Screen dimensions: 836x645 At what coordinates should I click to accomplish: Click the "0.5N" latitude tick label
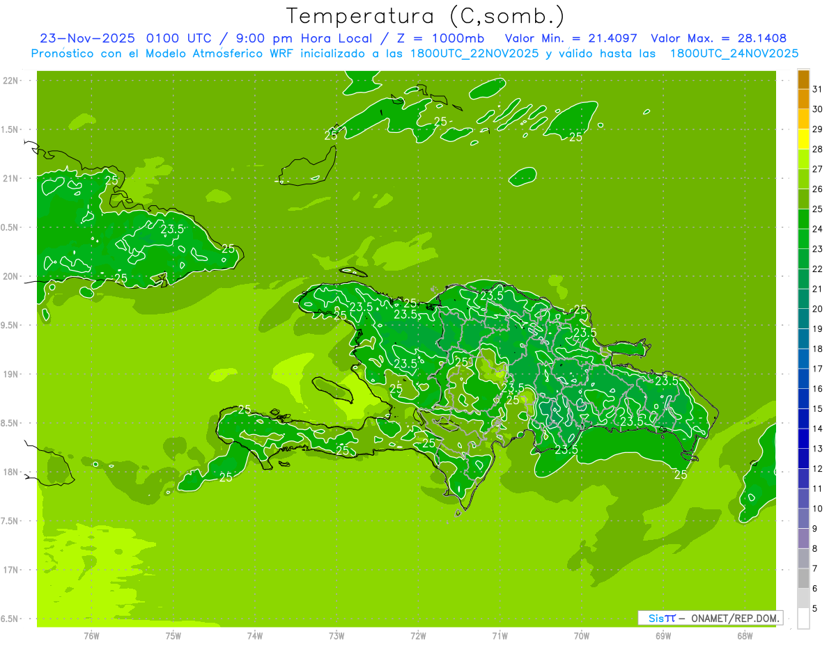(x=10, y=228)
